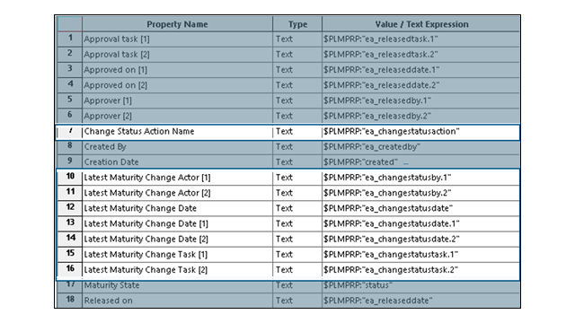Select row header number 16
Image resolution: width=575 pixels, height=323 pixels.
point(70,269)
